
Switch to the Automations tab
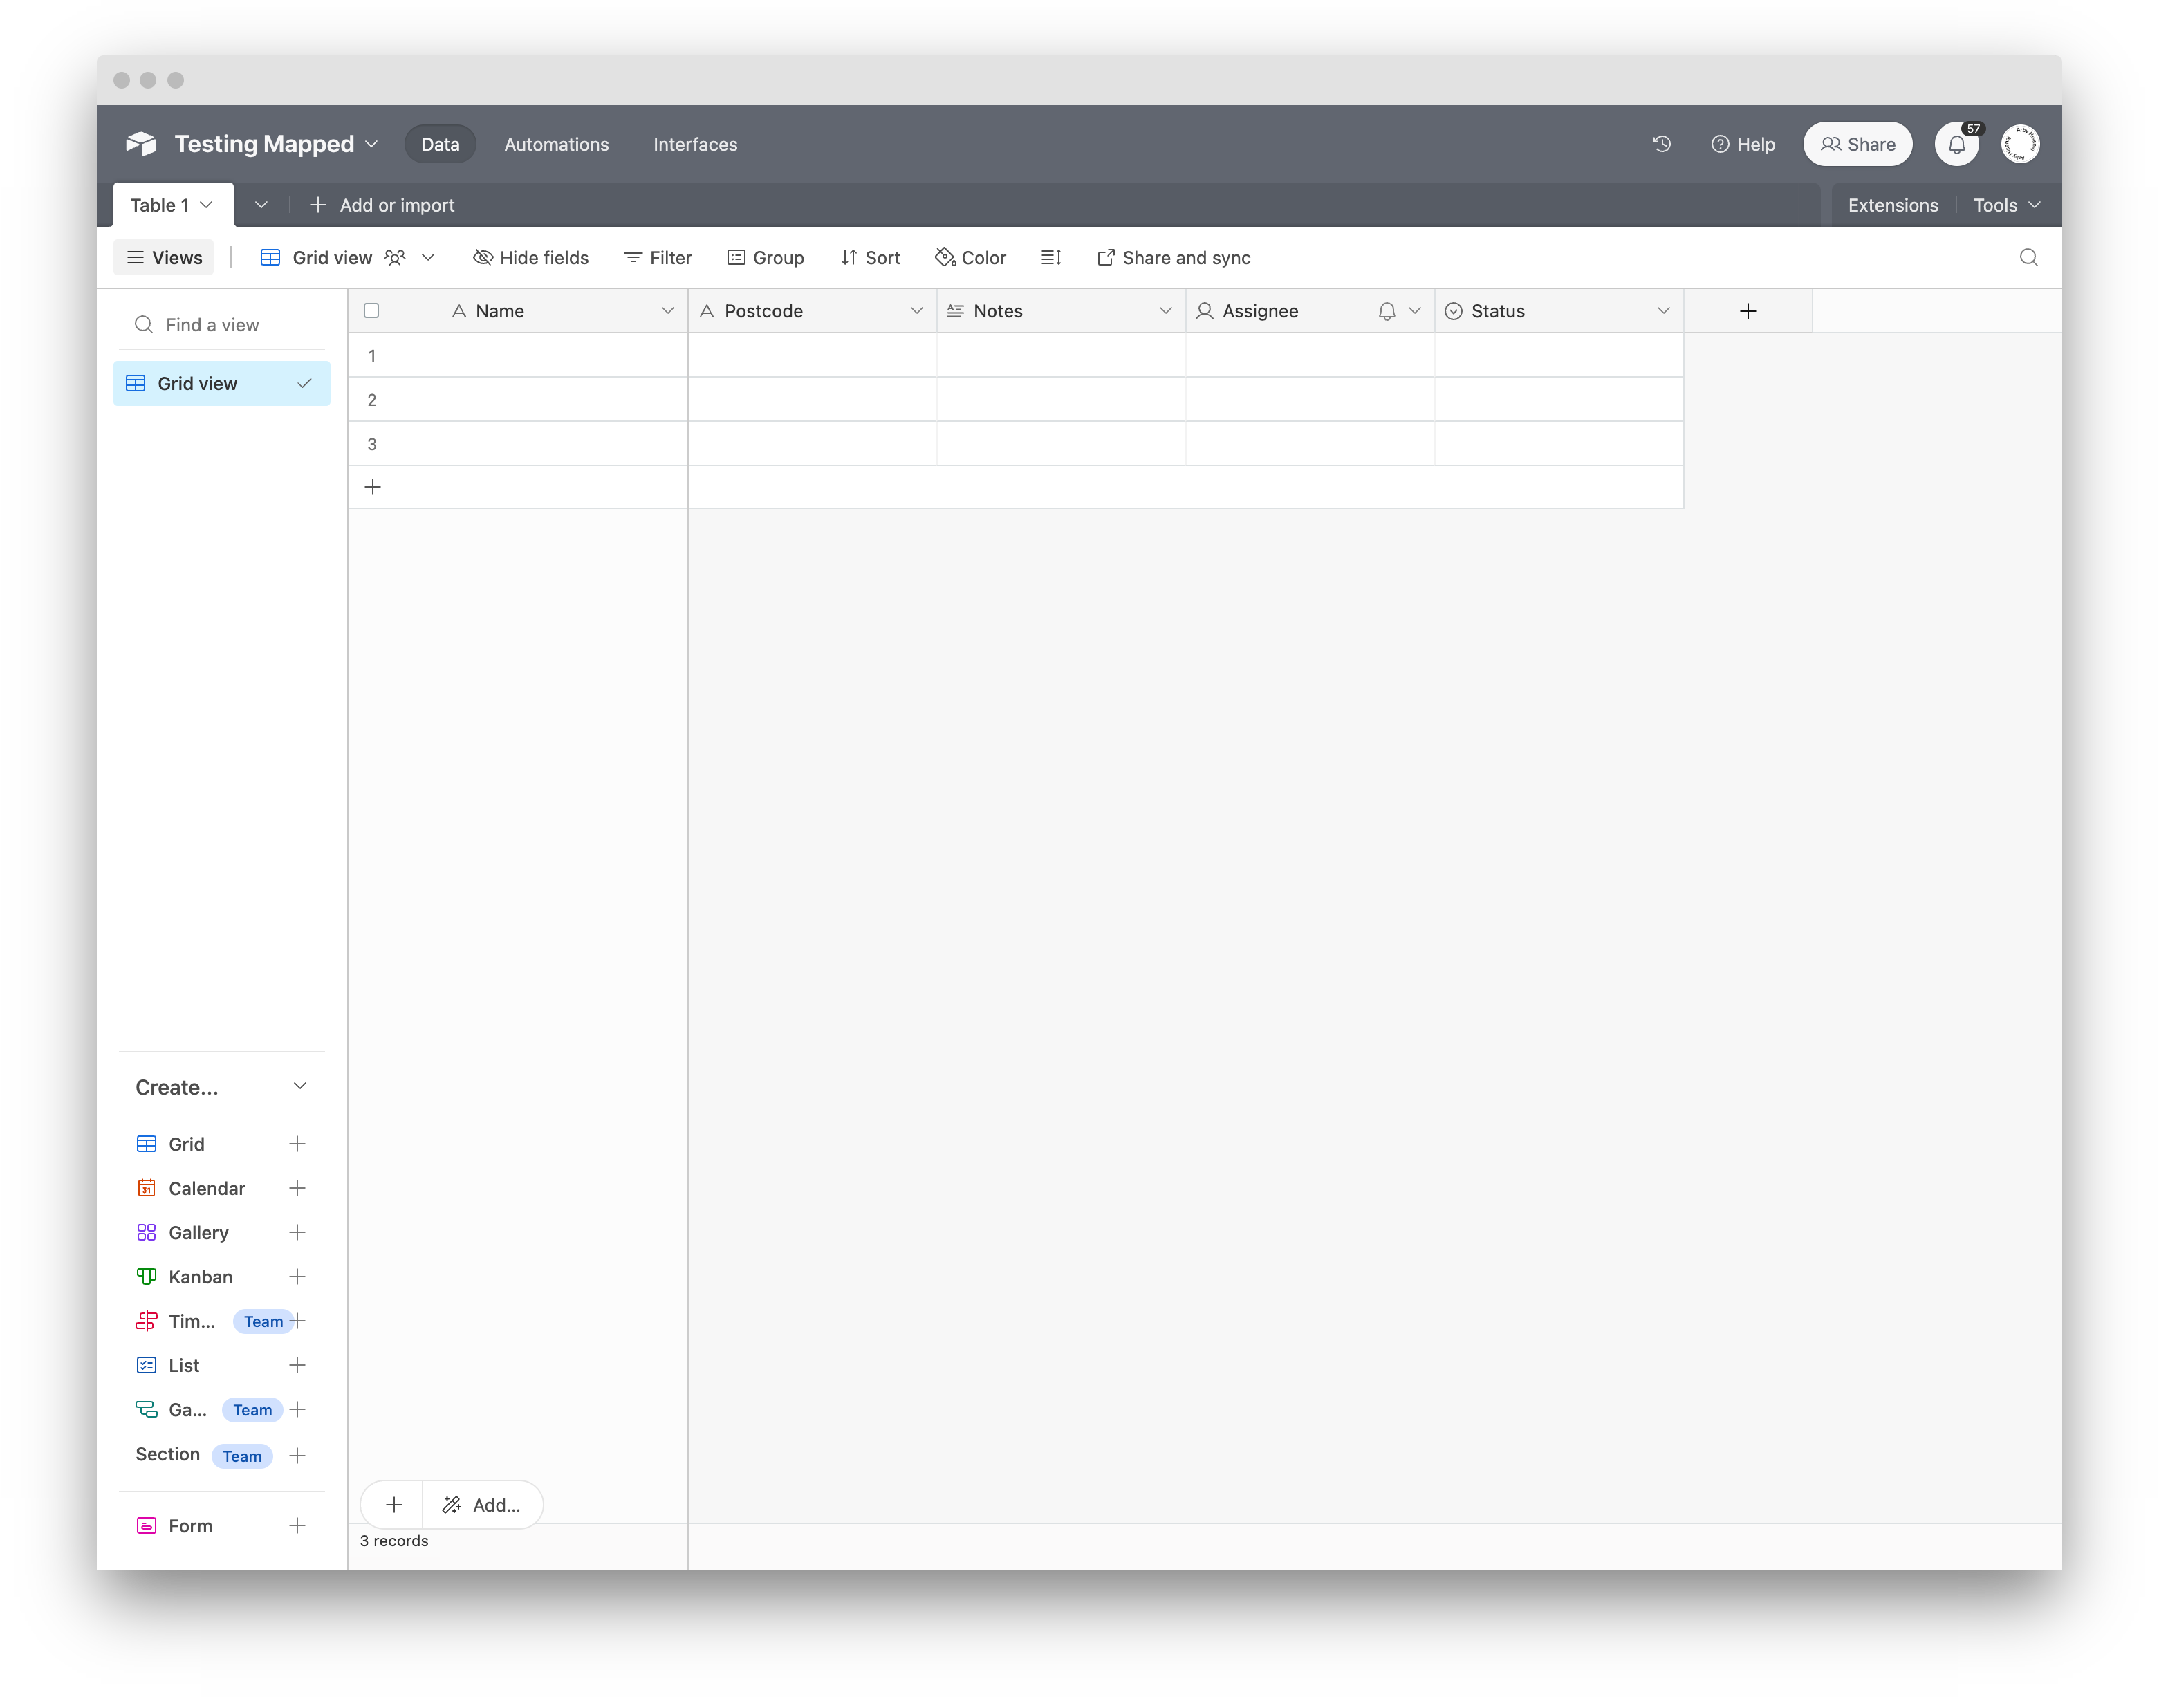(x=556, y=144)
